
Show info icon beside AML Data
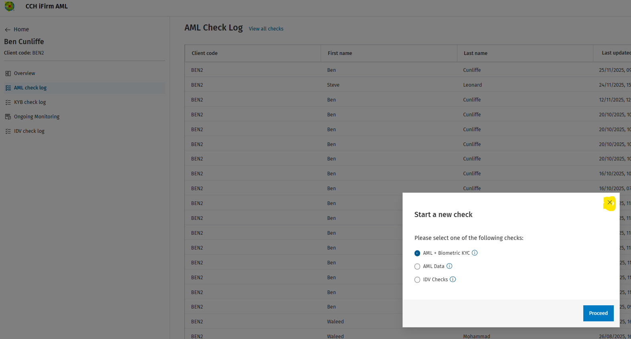point(449,266)
